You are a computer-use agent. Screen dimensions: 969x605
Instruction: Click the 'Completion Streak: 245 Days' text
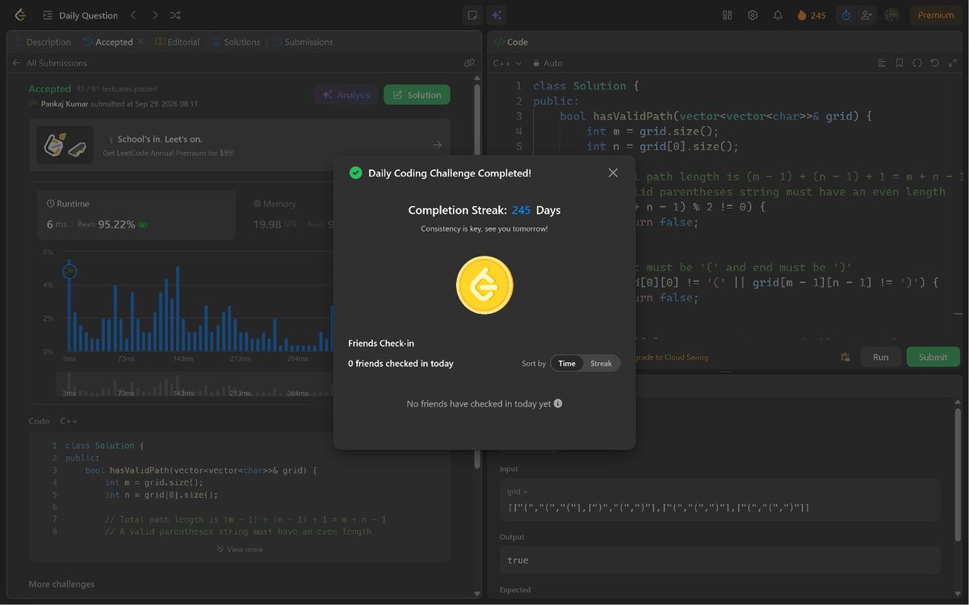(x=484, y=210)
